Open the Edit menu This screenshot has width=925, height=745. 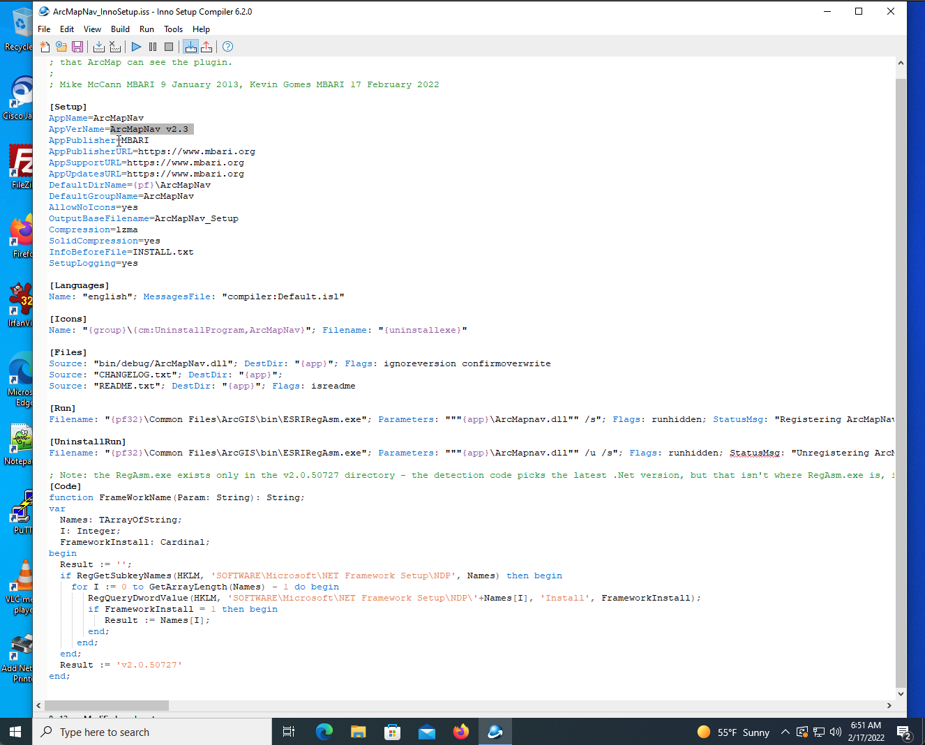coord(67,29)
